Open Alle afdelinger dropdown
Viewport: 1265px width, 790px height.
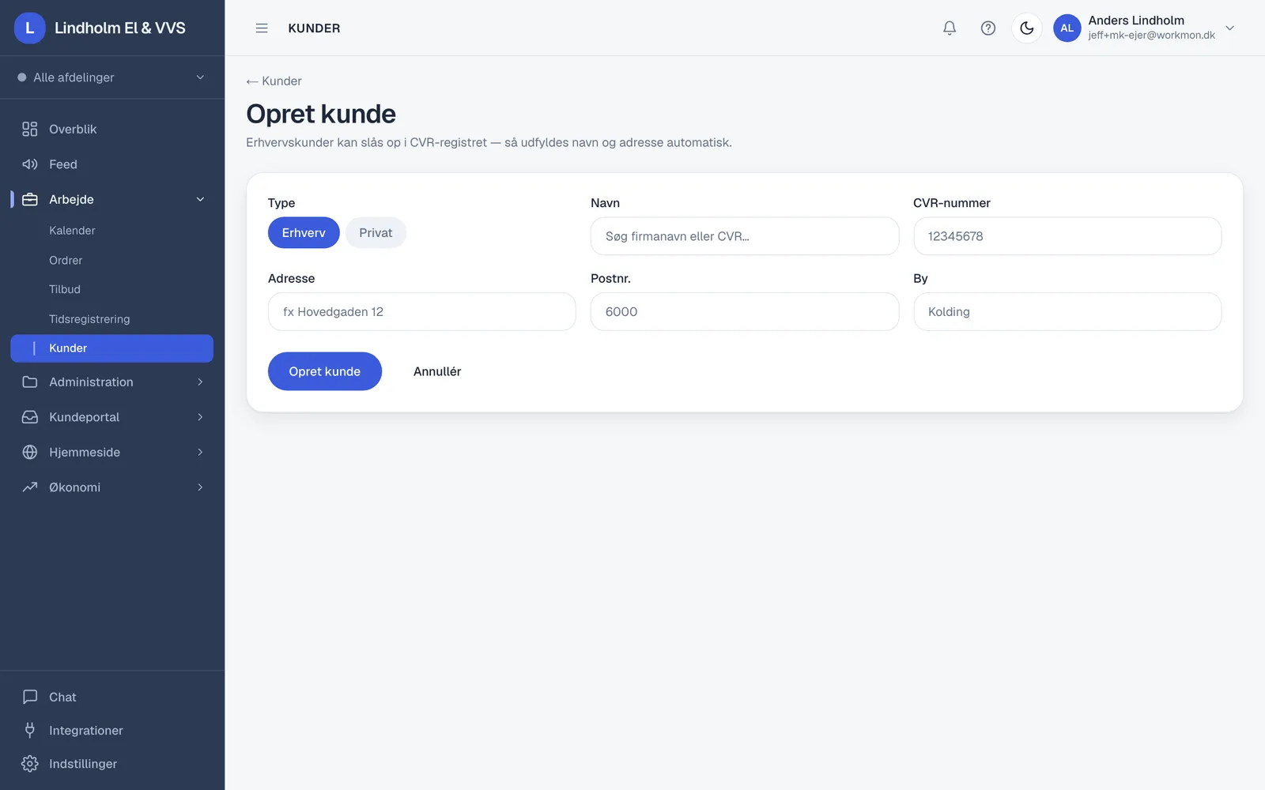(x=112, y=77)
